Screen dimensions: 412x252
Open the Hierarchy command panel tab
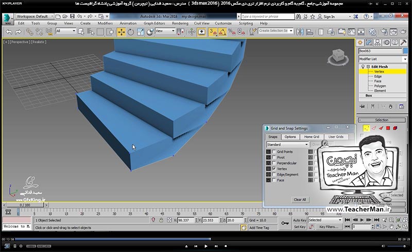click(x=377, y=42)
